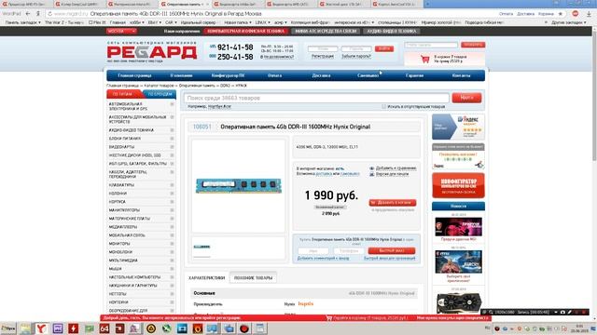Click the Добавить к сравнению link
597x335 pixels.
coord(396,168)
